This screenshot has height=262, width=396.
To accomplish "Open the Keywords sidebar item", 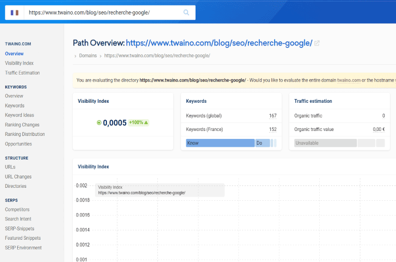I will (x=15, y=106).
